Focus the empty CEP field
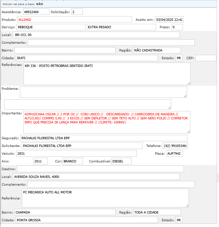This screenshot has width=219, height=227. (206, 58)
